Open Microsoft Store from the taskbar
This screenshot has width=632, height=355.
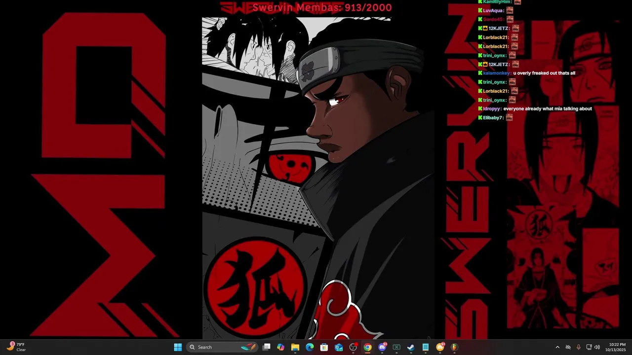tap(324, 347)
